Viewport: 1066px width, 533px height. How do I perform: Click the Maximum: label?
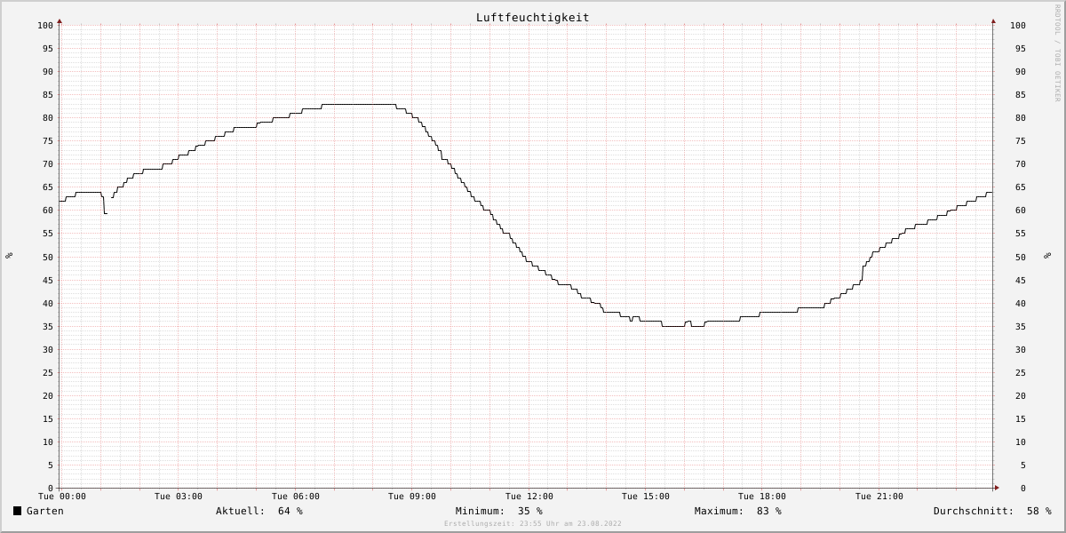pos(720,511)
